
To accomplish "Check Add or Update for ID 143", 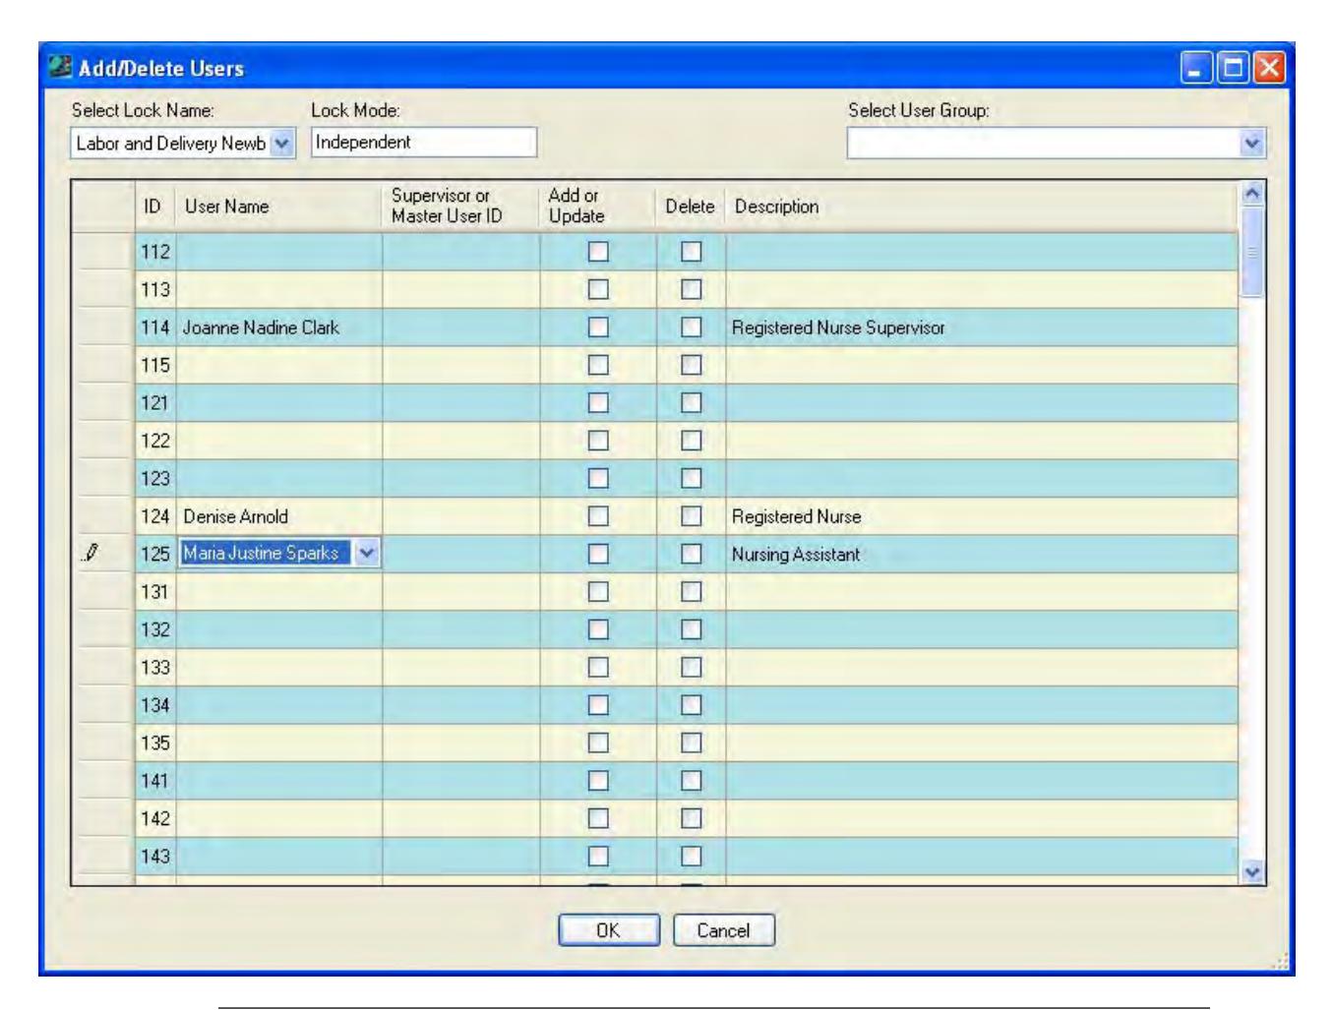I will [x=598, y=856].
